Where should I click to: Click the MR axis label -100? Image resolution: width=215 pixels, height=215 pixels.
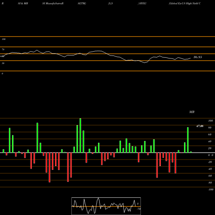(211, 190)
